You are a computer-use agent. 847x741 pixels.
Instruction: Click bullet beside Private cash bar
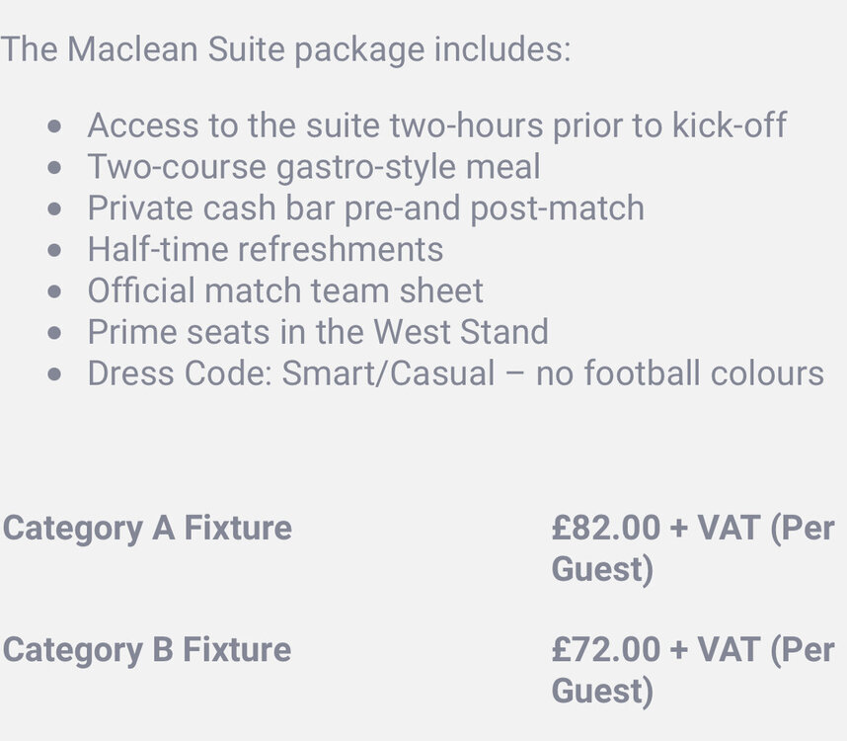coord(54,209)
